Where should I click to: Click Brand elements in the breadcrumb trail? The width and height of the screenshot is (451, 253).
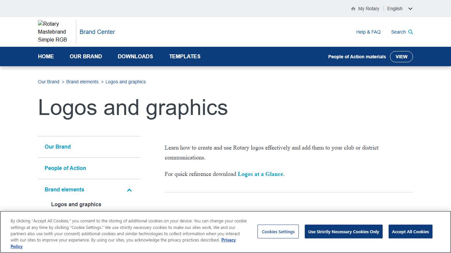tap(82, 81)
